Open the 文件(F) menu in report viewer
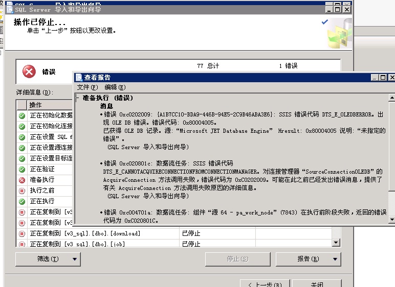The height and width of the screenshot is (287, 395). pos(87,88)
